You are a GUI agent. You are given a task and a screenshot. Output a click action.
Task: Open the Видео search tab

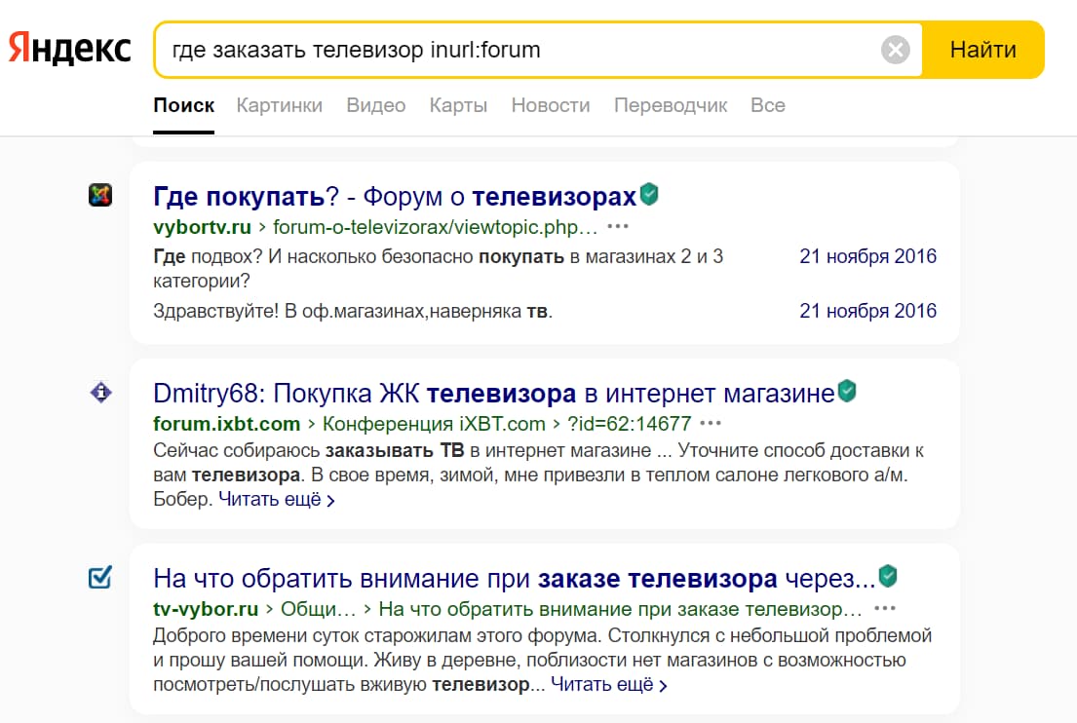tap(375, 105)
